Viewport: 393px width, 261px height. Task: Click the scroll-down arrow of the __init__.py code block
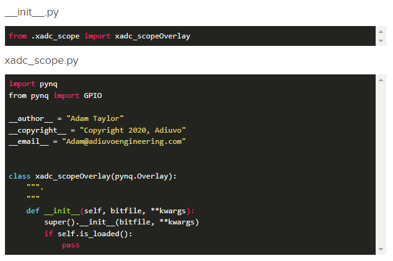click(x=381, y=41)
